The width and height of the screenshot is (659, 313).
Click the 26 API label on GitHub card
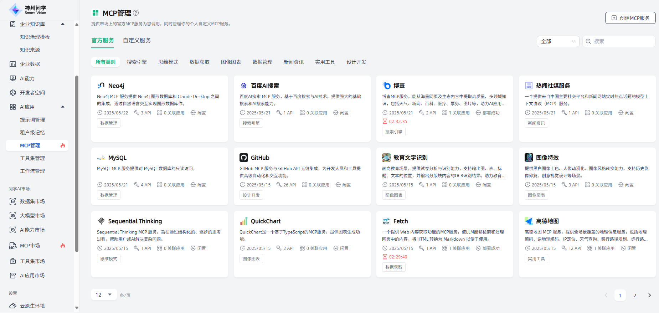point(286,185)
